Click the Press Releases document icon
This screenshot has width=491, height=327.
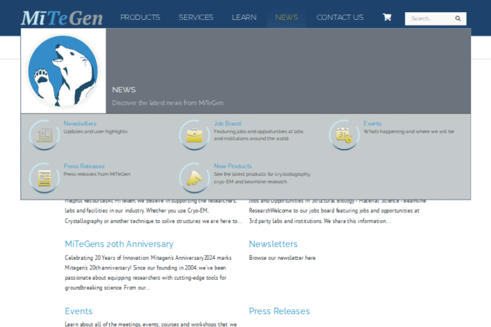pyautogui.click(x=45, y=177)
